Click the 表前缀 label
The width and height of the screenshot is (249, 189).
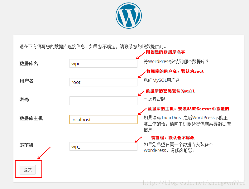coord(26,145)
